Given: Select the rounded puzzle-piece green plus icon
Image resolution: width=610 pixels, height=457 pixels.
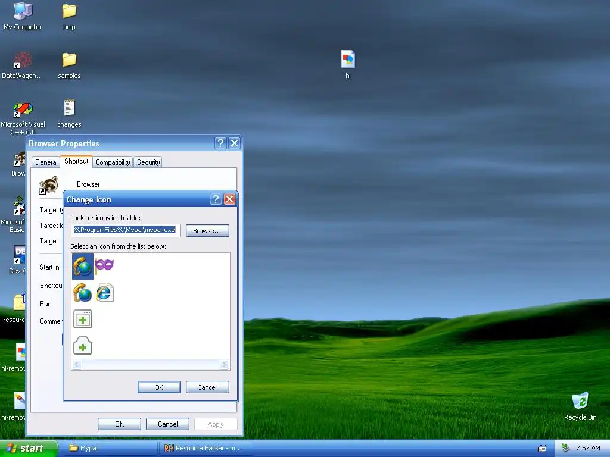Looking at the screenshot, I should (x=83, y=345).
